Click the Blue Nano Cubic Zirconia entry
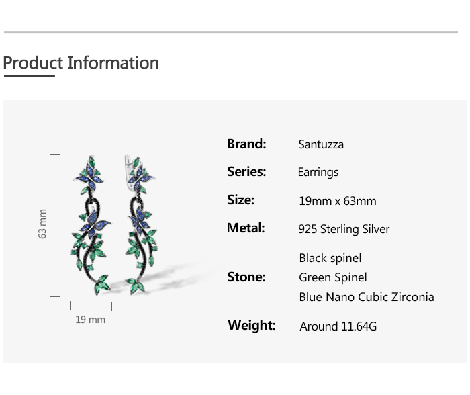 click(x=367, y=297)
